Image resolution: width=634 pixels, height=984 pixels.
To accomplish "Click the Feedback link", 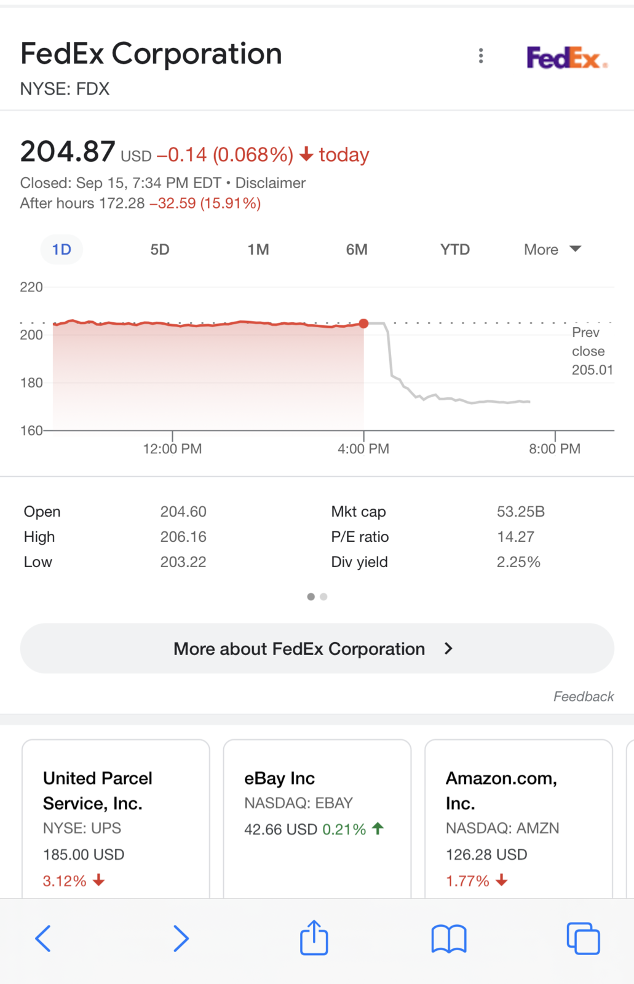I will (584, 696).
